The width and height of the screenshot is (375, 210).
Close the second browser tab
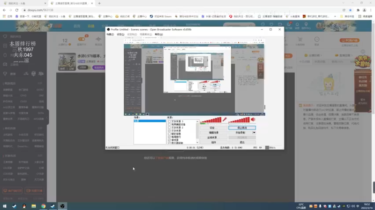click(92, 3)
